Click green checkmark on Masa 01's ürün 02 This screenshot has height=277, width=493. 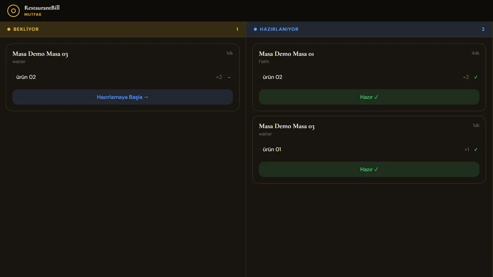click(x=476, y=77)
